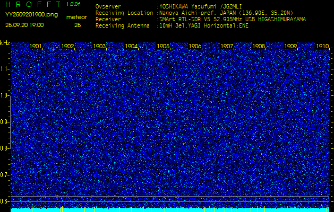Click the 'Receiver' field label

[x=108, y=20]
